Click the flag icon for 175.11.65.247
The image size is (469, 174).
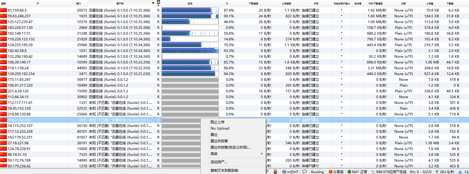tap(3, 79)
